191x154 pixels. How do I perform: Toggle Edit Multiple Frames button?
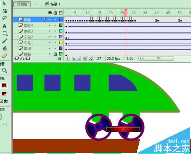pos(84,58)
